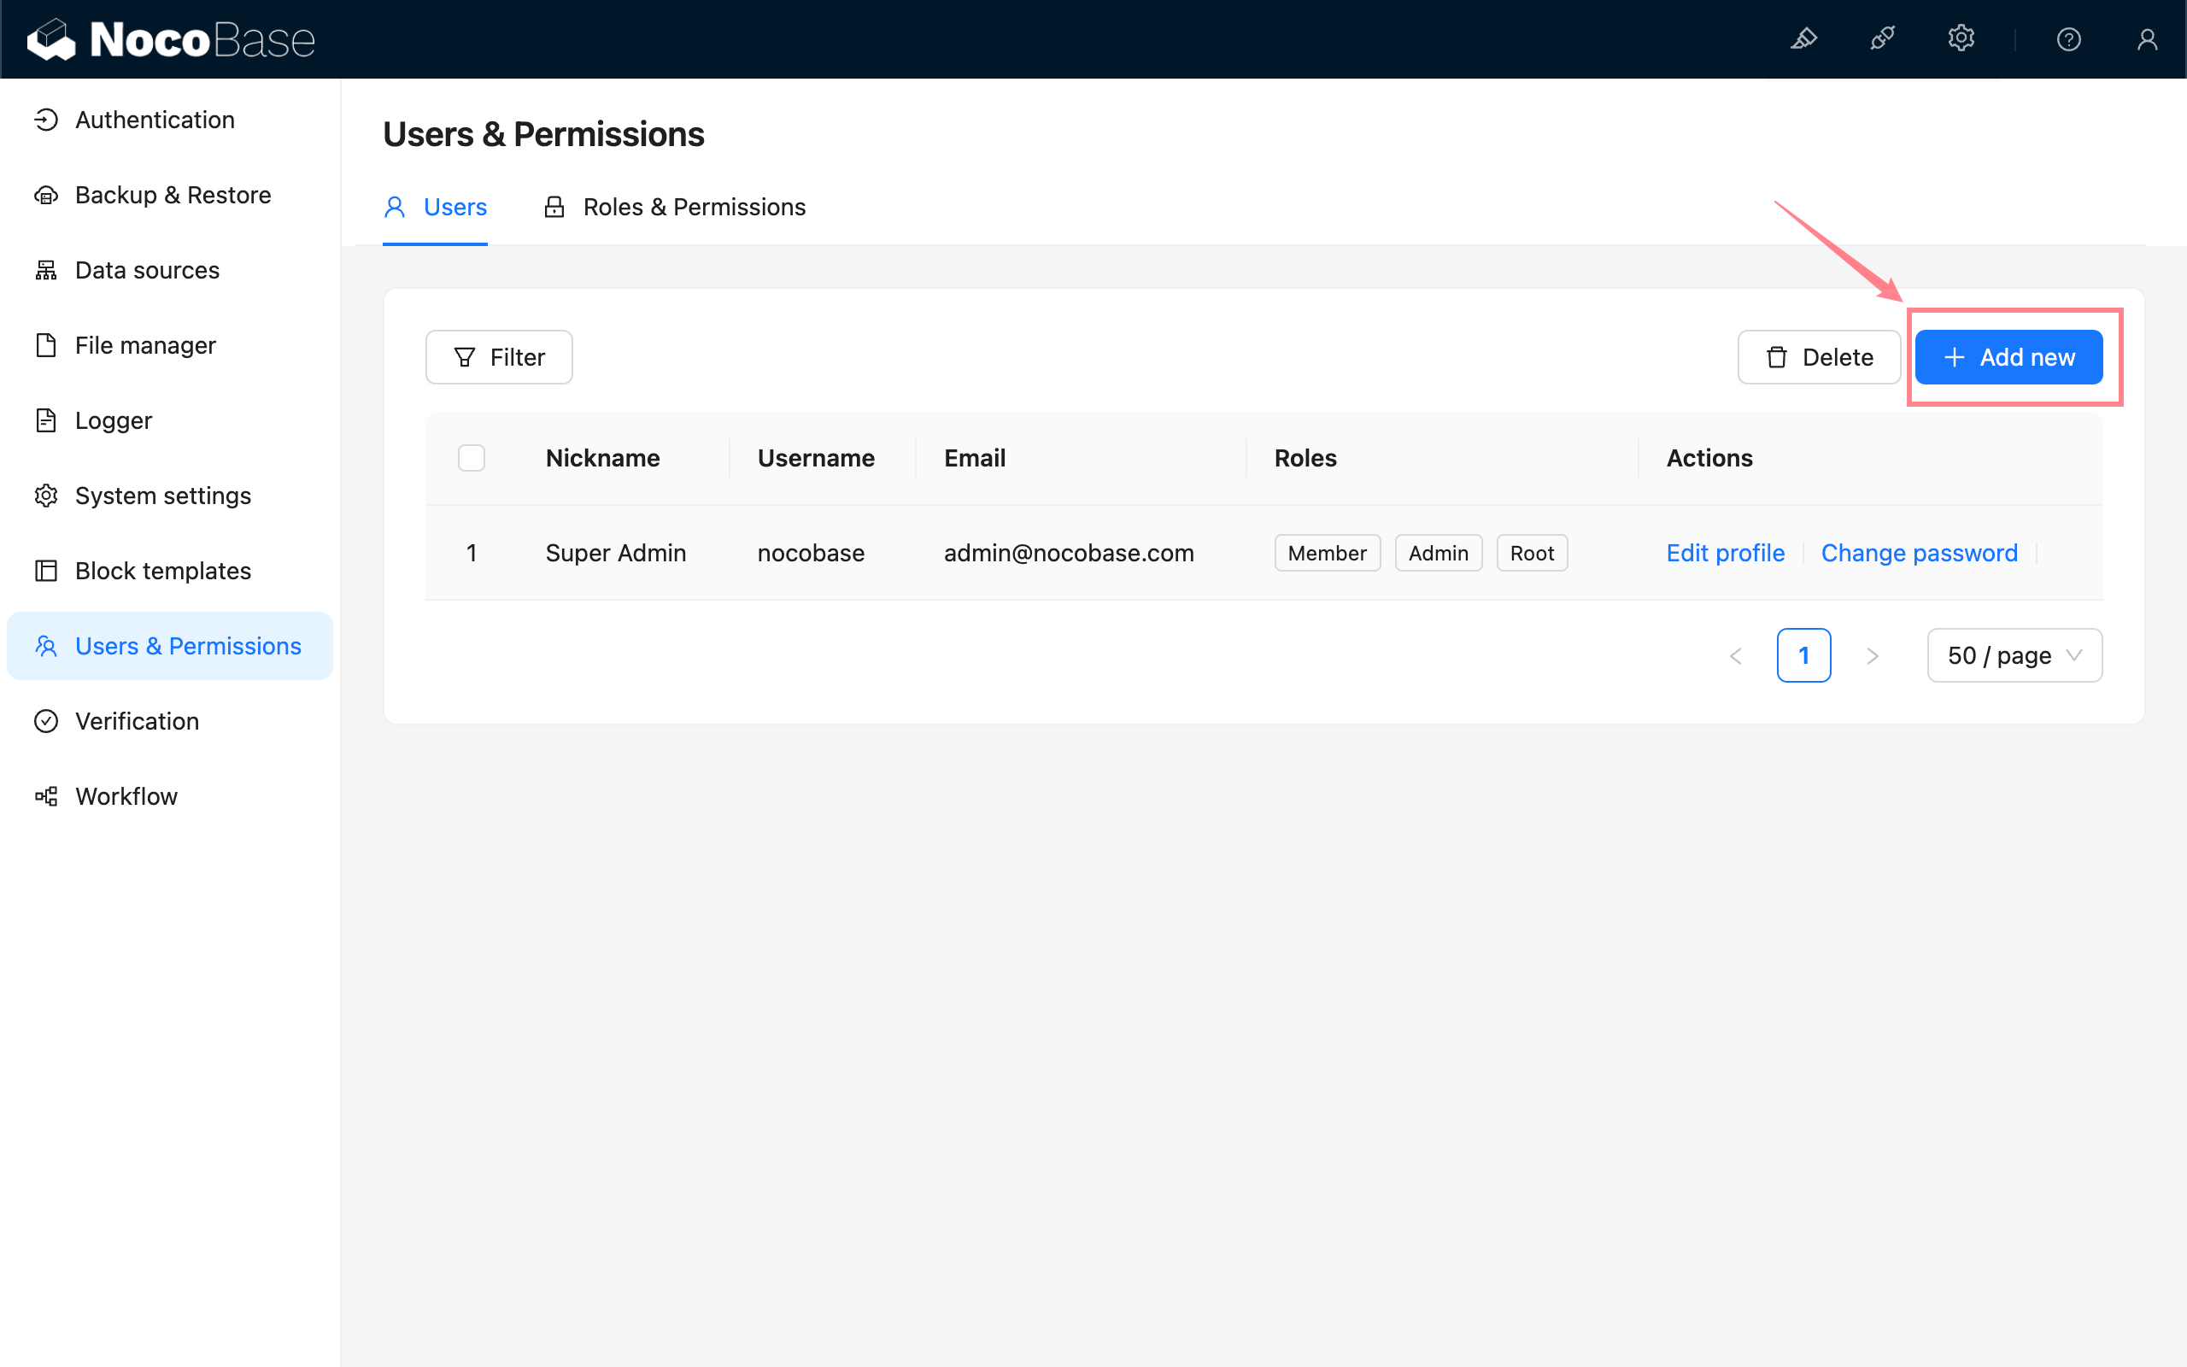Click Edit profile for Super Admin
This screenshot has height=1367, width=2187.
click(x=1724, y=553)
